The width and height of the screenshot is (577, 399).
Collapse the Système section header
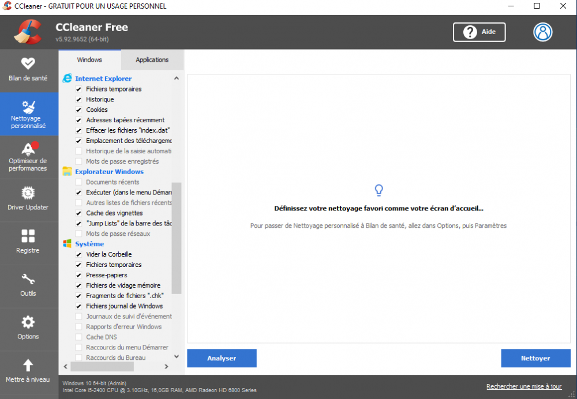(89, 244)
